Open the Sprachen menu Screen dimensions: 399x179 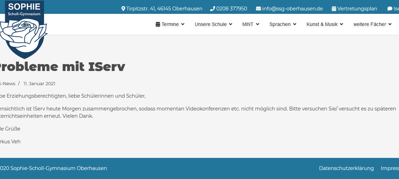(280, 24)
